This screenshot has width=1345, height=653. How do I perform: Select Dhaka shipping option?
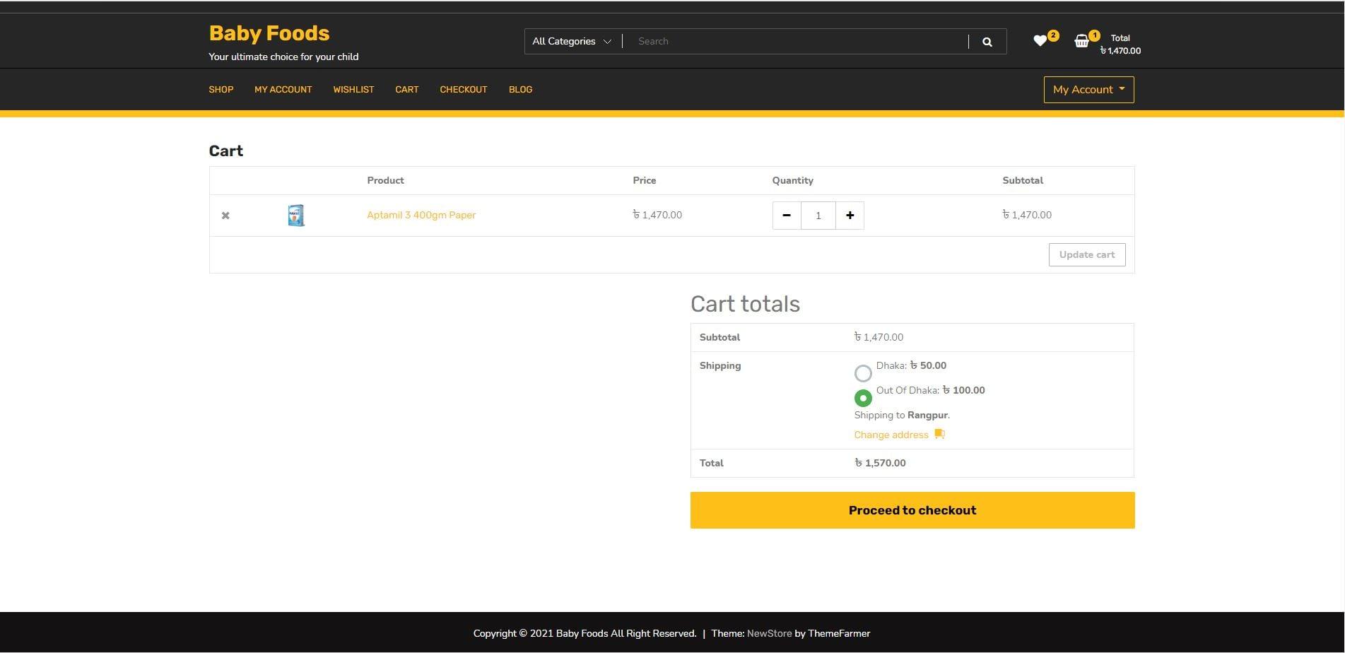(863, 372)
